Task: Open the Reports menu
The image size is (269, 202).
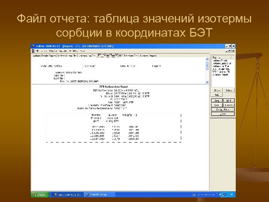Action: tap(53, 51)
